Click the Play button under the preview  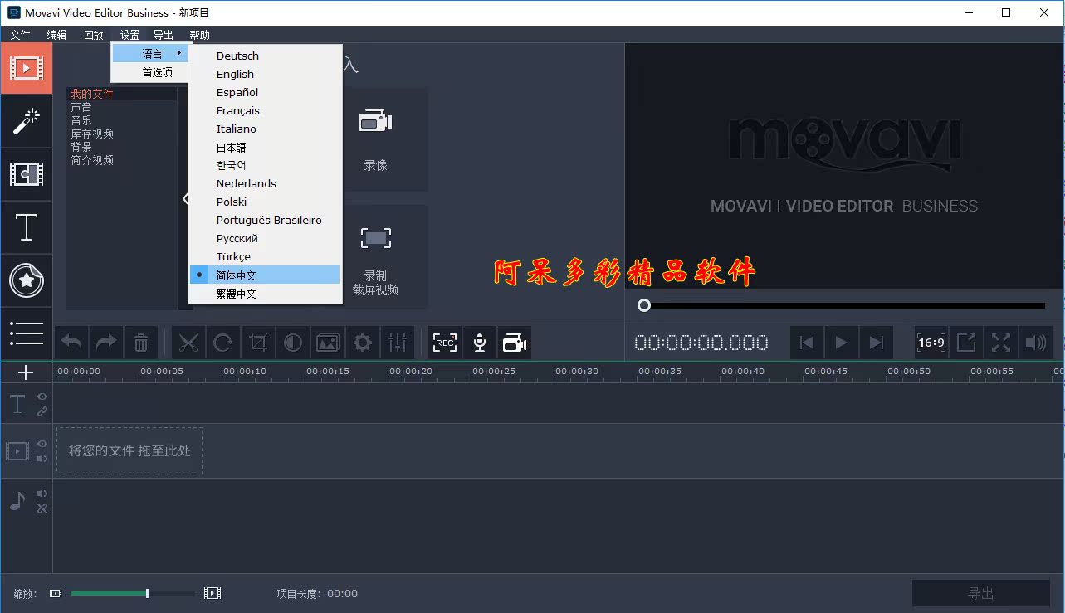tap(841, 343)
